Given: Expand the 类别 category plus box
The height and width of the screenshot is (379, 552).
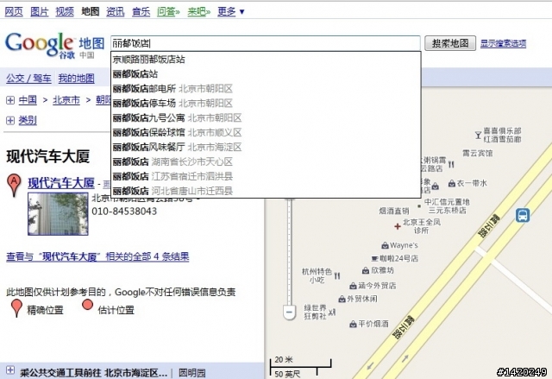Looking at the screenshot, I should coord(10,121).
